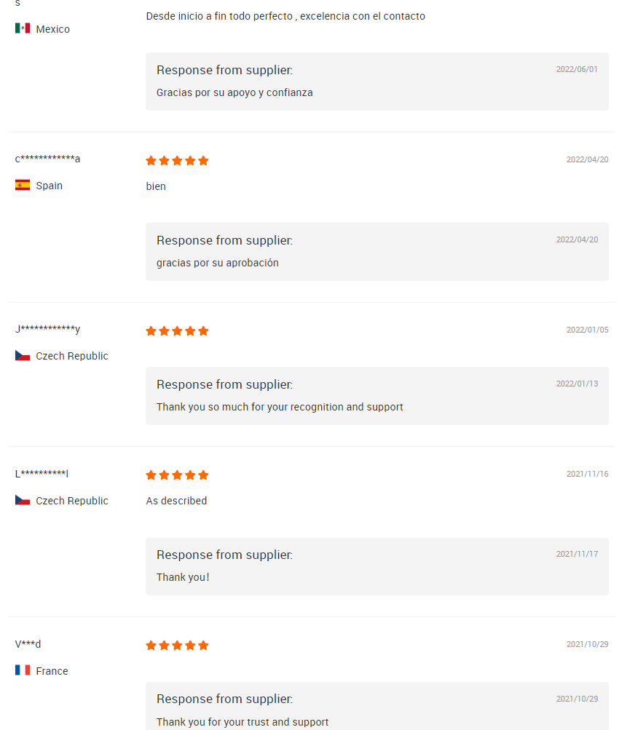The width and height of the screenshot is (619, 730).
Task: Click the supplier reply "Thank you!"
Action: coord(183,577)
